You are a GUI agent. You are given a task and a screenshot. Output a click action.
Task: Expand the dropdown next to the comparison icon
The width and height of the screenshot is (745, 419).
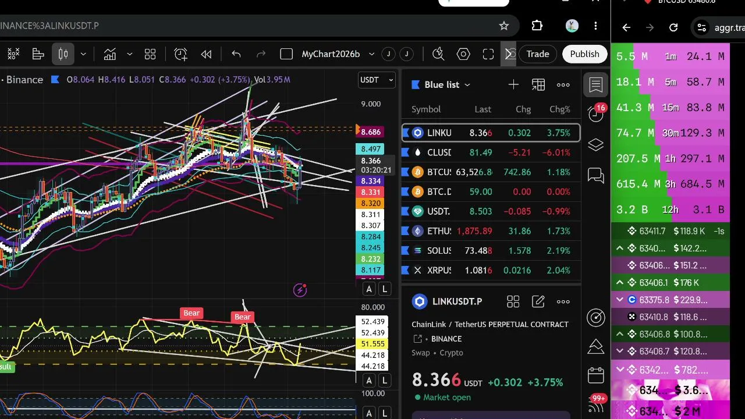[129, 54]
